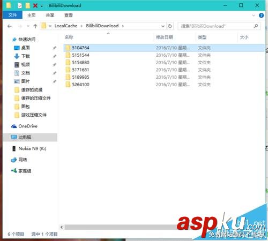Open Nokia N9 (K:) device

click(x=32, y=148)
